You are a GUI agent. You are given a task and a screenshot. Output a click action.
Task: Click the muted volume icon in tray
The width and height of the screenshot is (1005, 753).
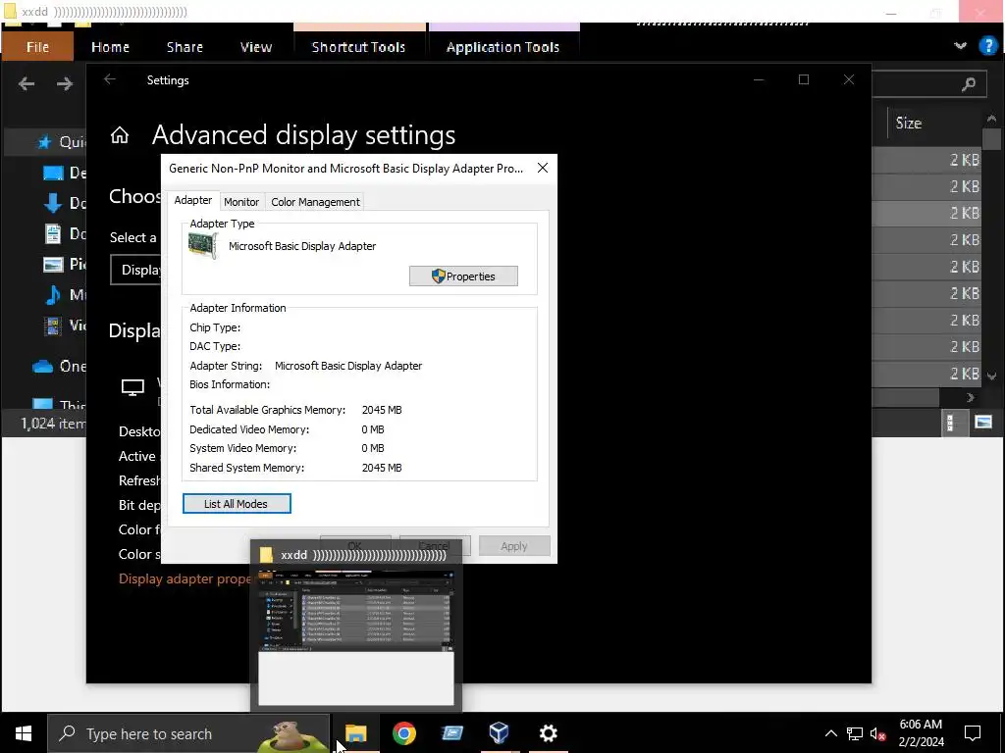pyautogui.click(x=878, y=733)
